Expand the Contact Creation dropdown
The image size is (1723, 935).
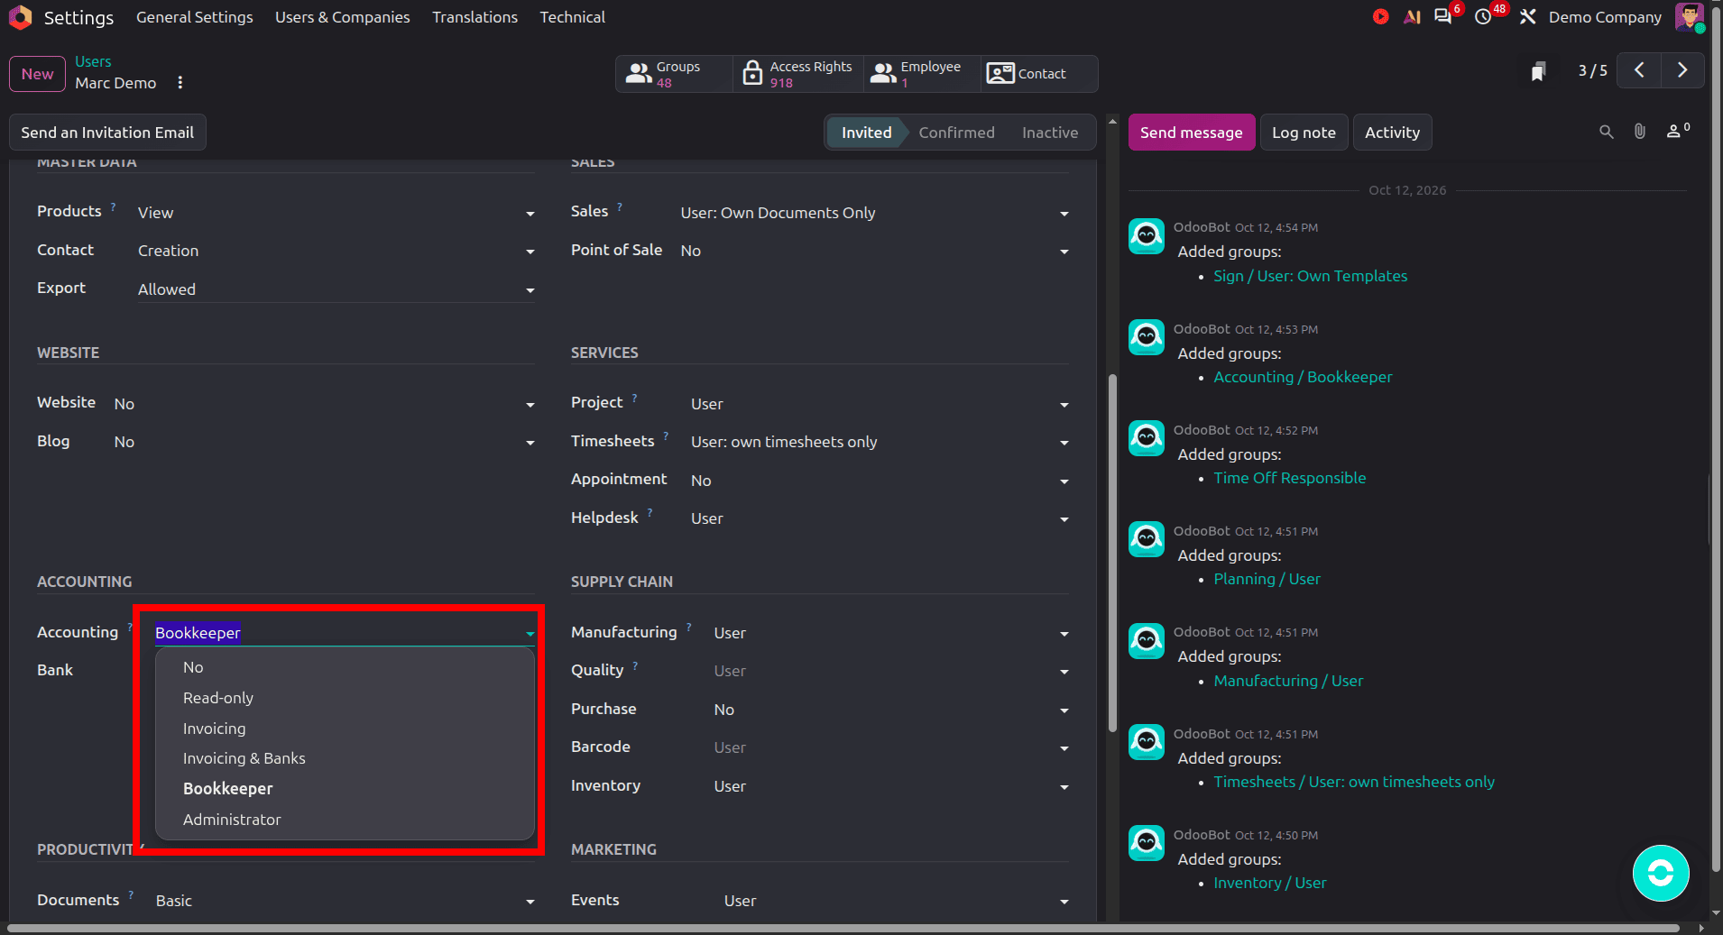[336, 251]
